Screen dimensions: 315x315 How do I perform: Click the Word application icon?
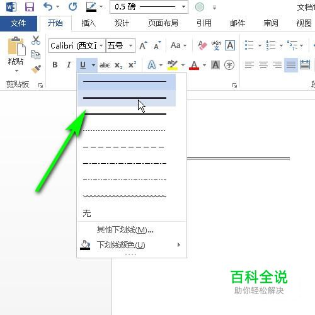(11, 7)
